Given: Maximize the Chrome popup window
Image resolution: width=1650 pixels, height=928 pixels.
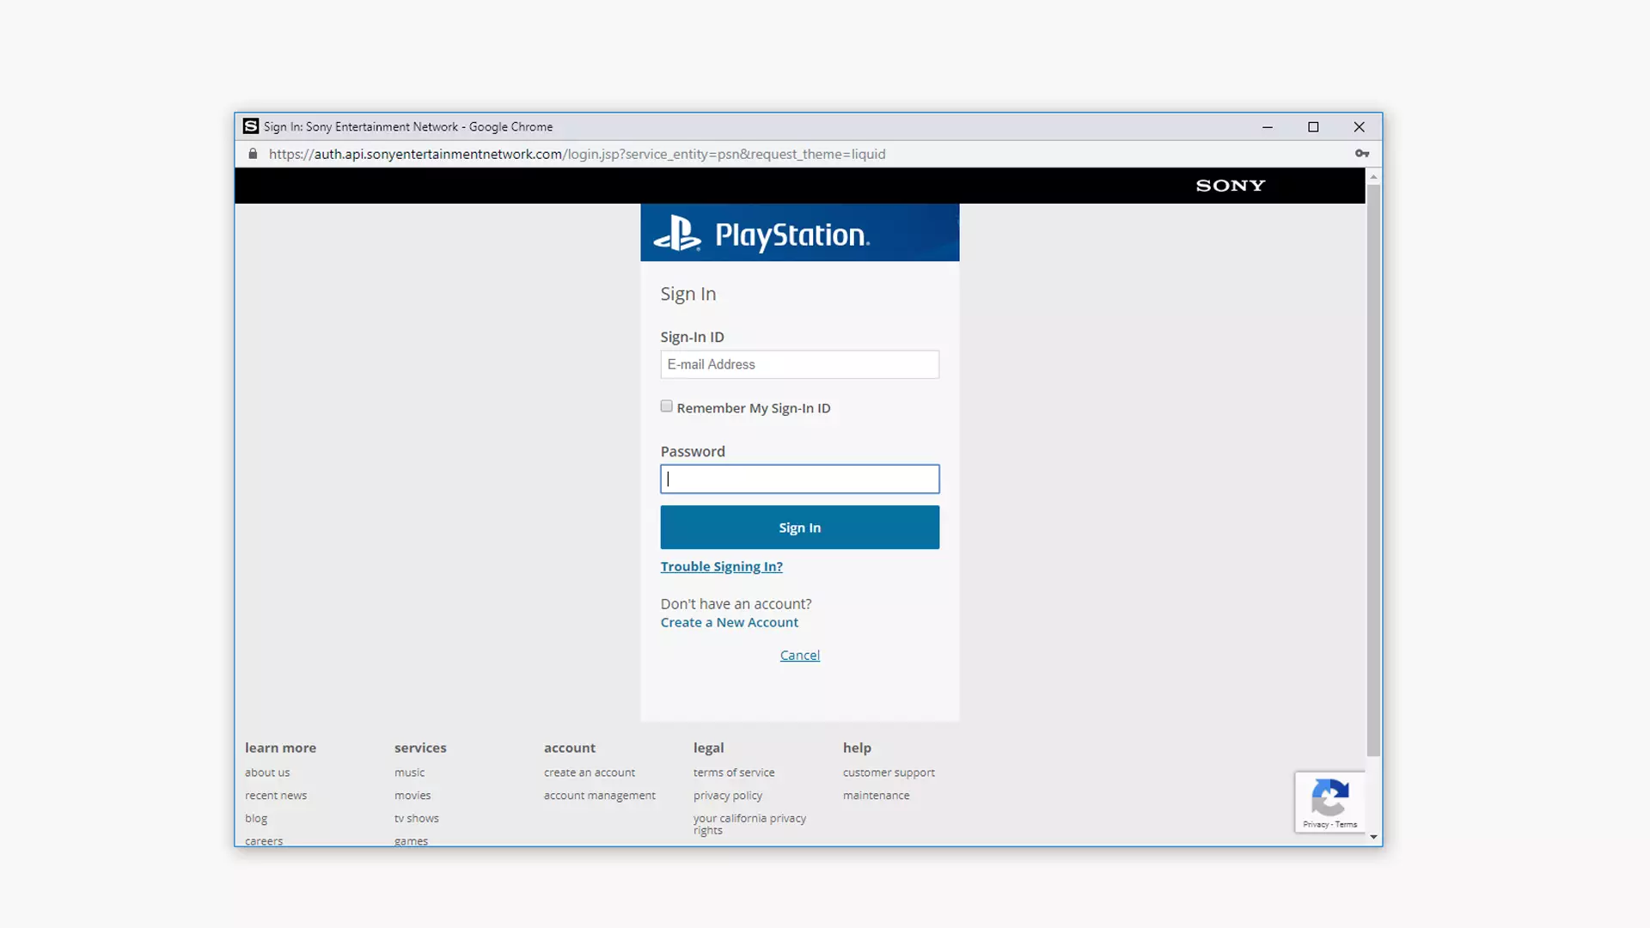Looking at the screenshot, I should pos(1313,127).
